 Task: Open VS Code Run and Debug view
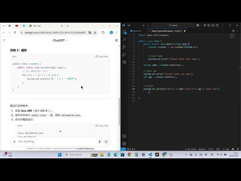pos(124,54)
